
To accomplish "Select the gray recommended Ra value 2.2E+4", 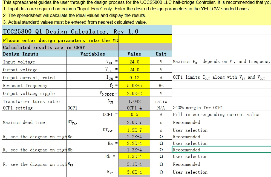I will point(134,137).
